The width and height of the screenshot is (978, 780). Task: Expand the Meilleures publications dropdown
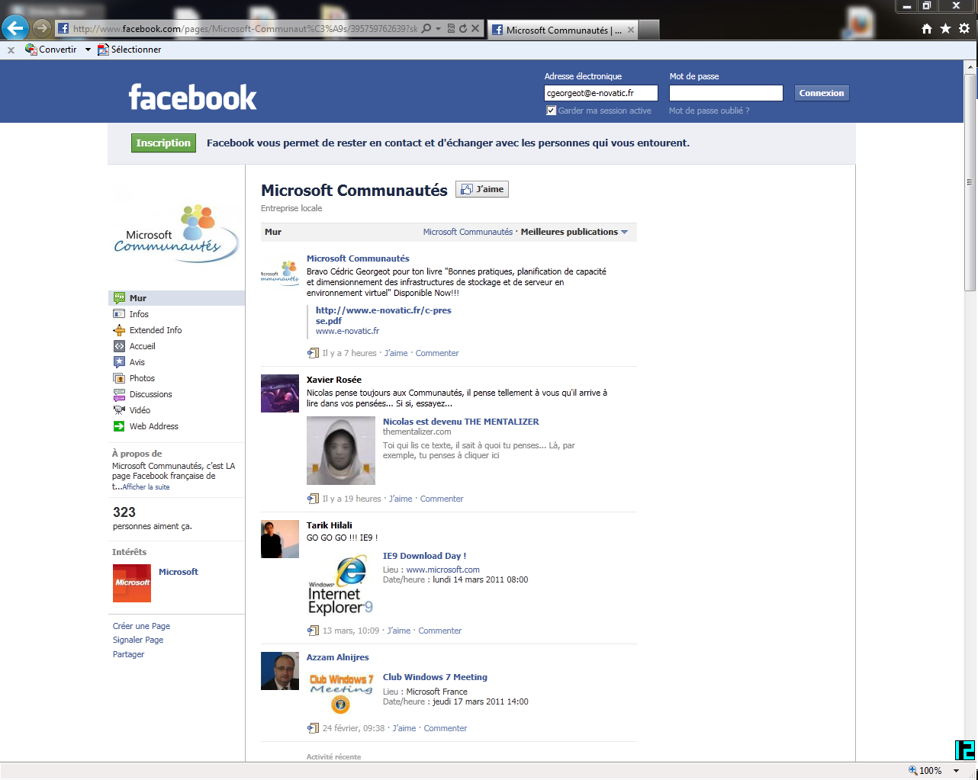574,232
